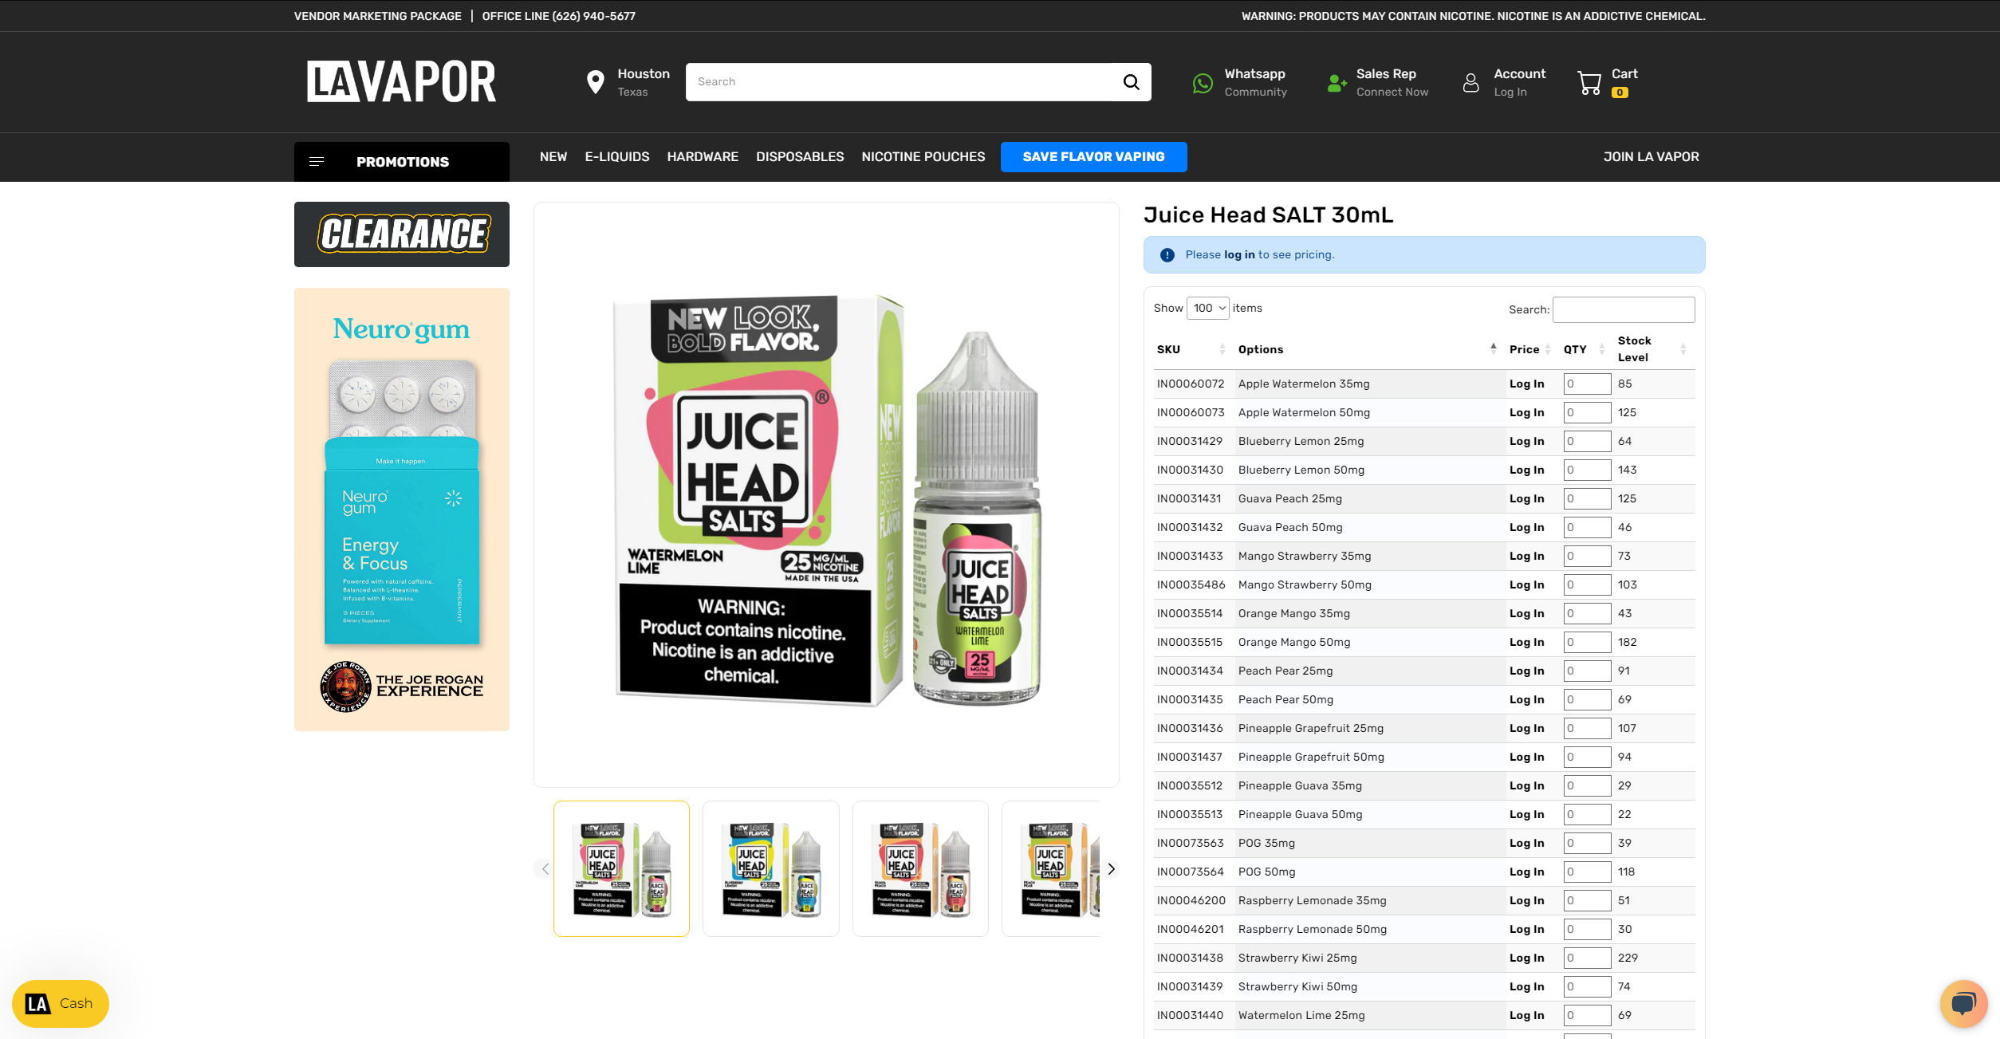
Task: Click the Account user icon
Action: 1470,82
